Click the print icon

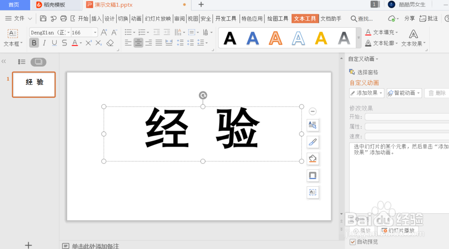[63, 18]
